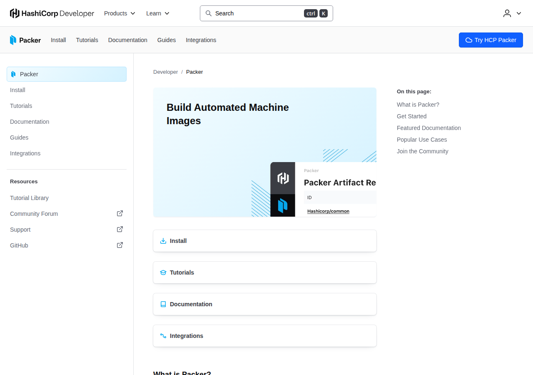
Task: Select Tutorials in the left sidebar
Action: [67, 106]
